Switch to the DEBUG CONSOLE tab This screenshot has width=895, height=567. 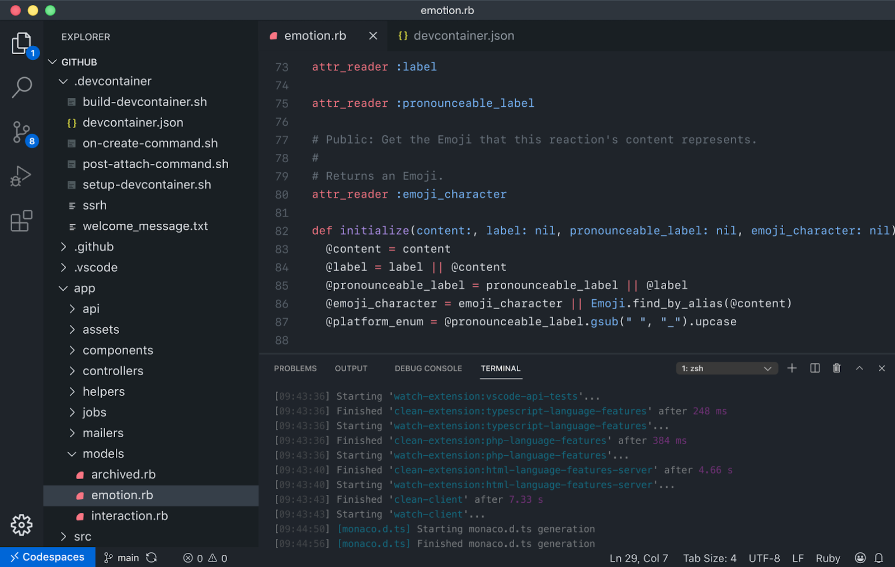tap(428, 368)
